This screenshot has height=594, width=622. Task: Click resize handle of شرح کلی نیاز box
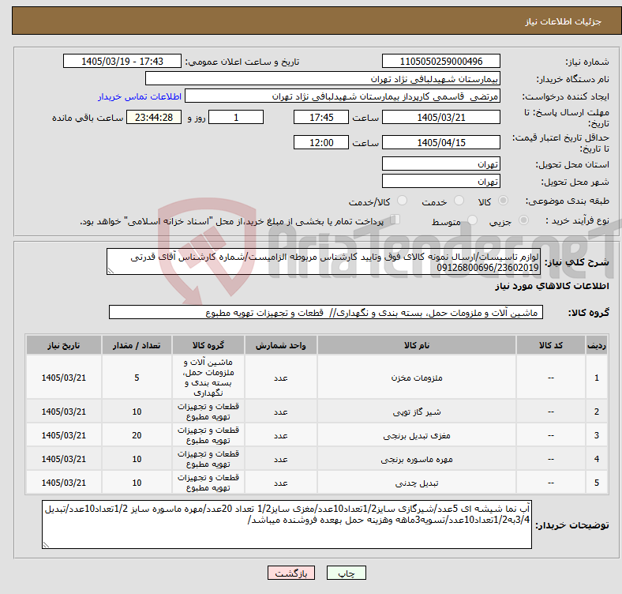point(111,271)
